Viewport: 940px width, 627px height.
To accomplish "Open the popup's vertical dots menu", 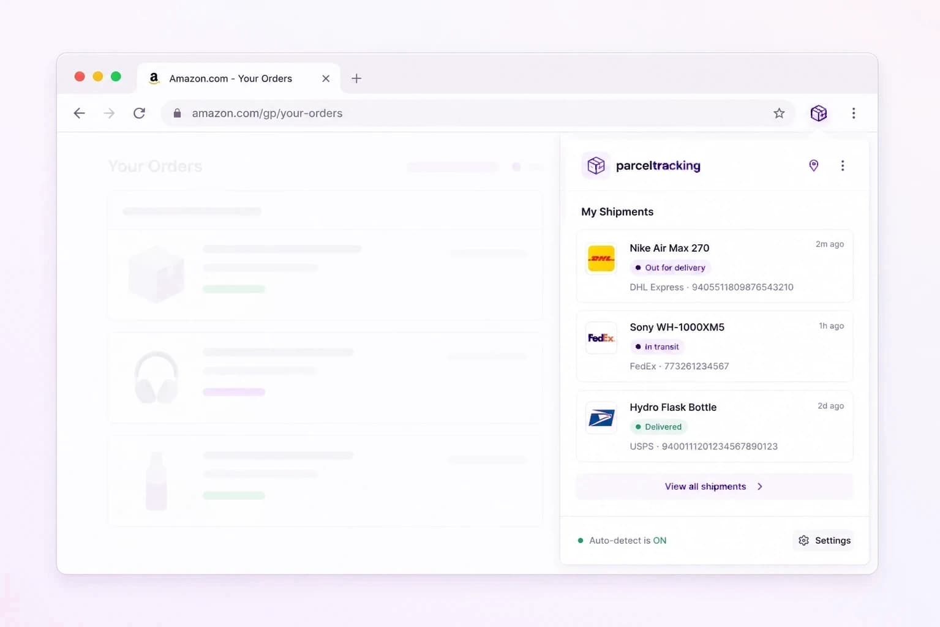I will coord(843,165).
